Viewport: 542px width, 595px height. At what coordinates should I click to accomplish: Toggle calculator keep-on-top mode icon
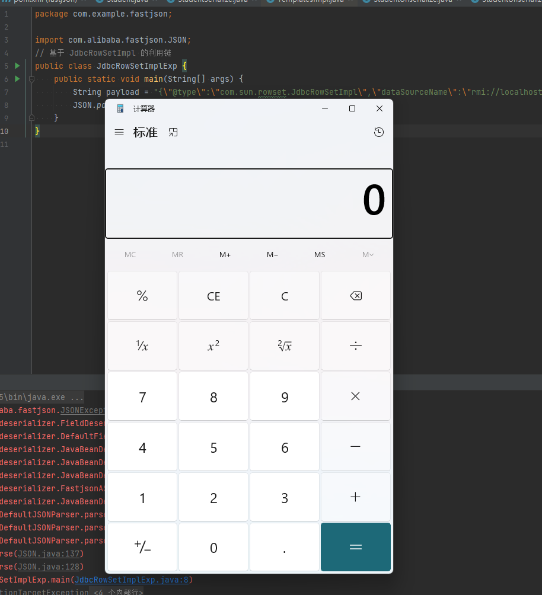click(173, 132)
